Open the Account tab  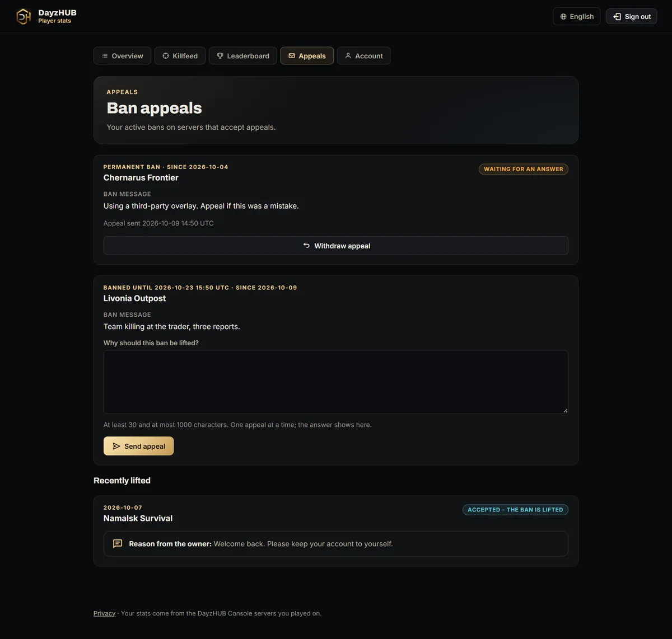(364, 55)
